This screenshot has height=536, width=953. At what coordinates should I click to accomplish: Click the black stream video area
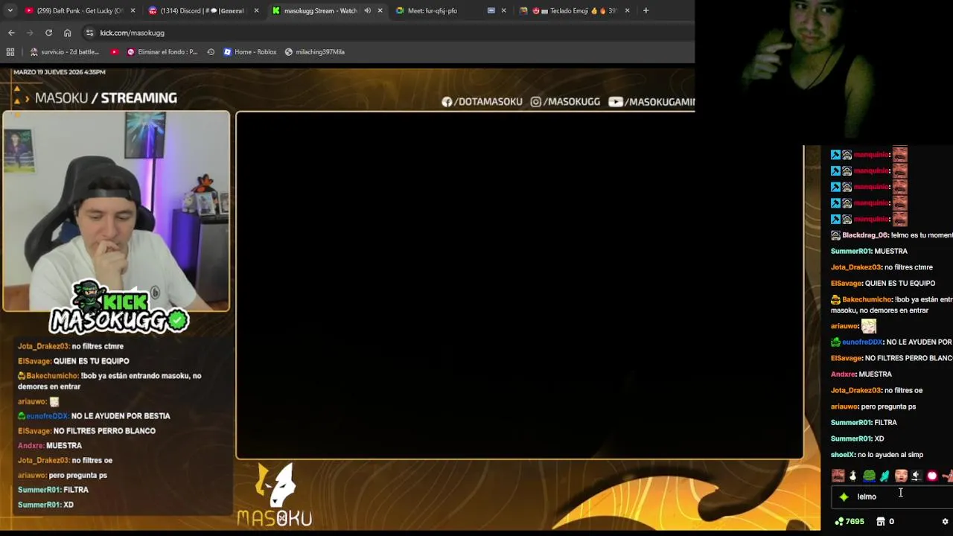click(x=520, y=285)
